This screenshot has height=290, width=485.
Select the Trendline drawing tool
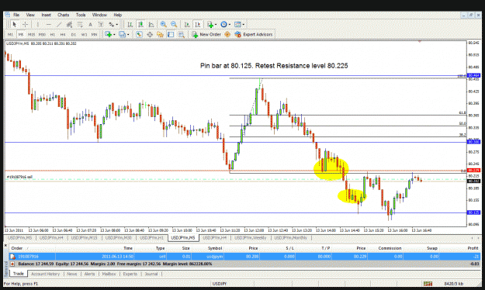tap(59, 24)
